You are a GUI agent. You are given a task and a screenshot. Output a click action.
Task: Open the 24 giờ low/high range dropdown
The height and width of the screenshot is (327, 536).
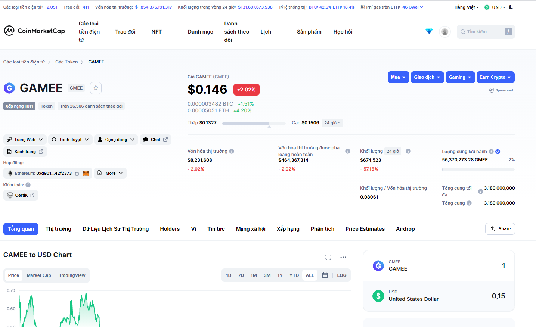(332, 123)
